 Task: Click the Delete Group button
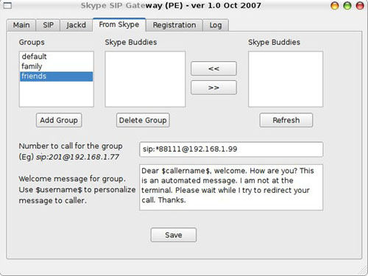143,120
